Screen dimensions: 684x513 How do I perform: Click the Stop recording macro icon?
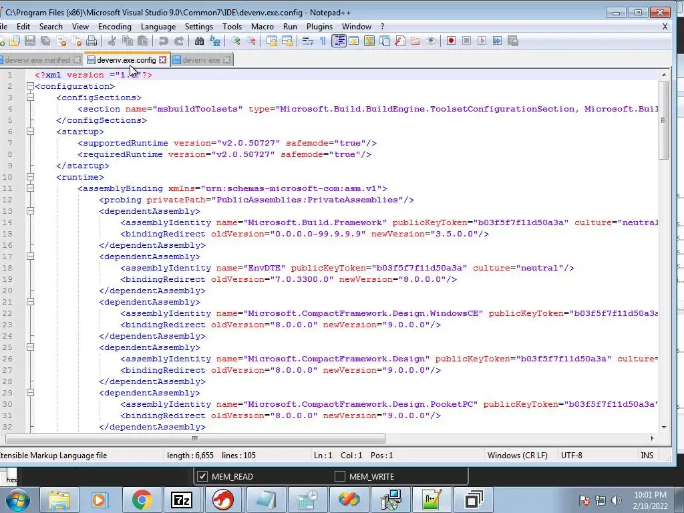pos(466,41)
